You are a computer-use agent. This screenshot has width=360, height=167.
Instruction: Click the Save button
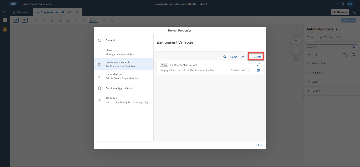pyautogui.click(x=345, y=20)
